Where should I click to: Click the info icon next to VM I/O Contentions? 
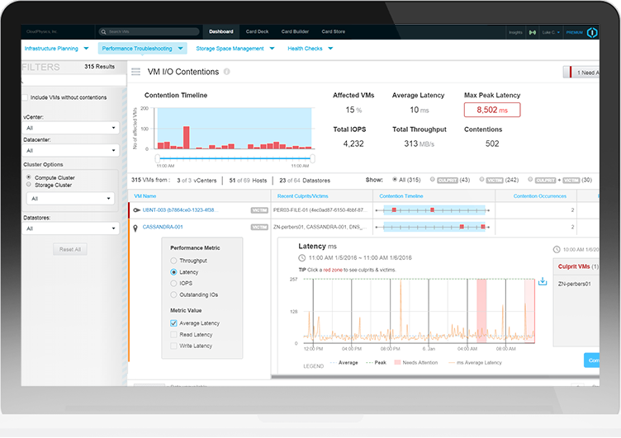pos(227,73)
